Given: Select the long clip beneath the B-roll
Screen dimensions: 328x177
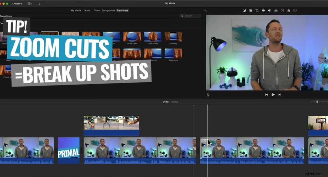Looking at the screenshot, I should pyautogui.click(x=140, y=150).
